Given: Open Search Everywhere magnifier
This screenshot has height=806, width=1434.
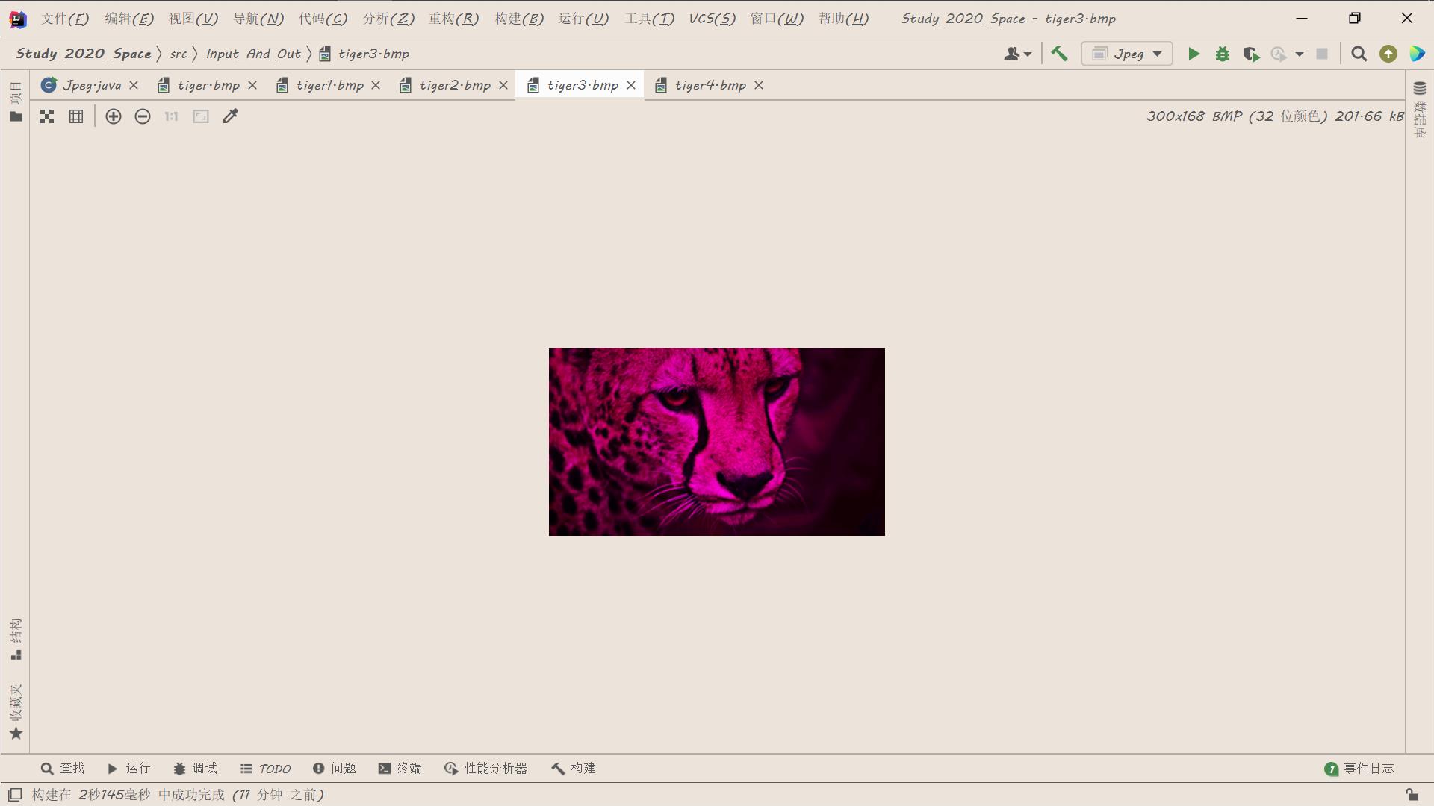Looking at the screenshot, I should tap(1359, 54).
